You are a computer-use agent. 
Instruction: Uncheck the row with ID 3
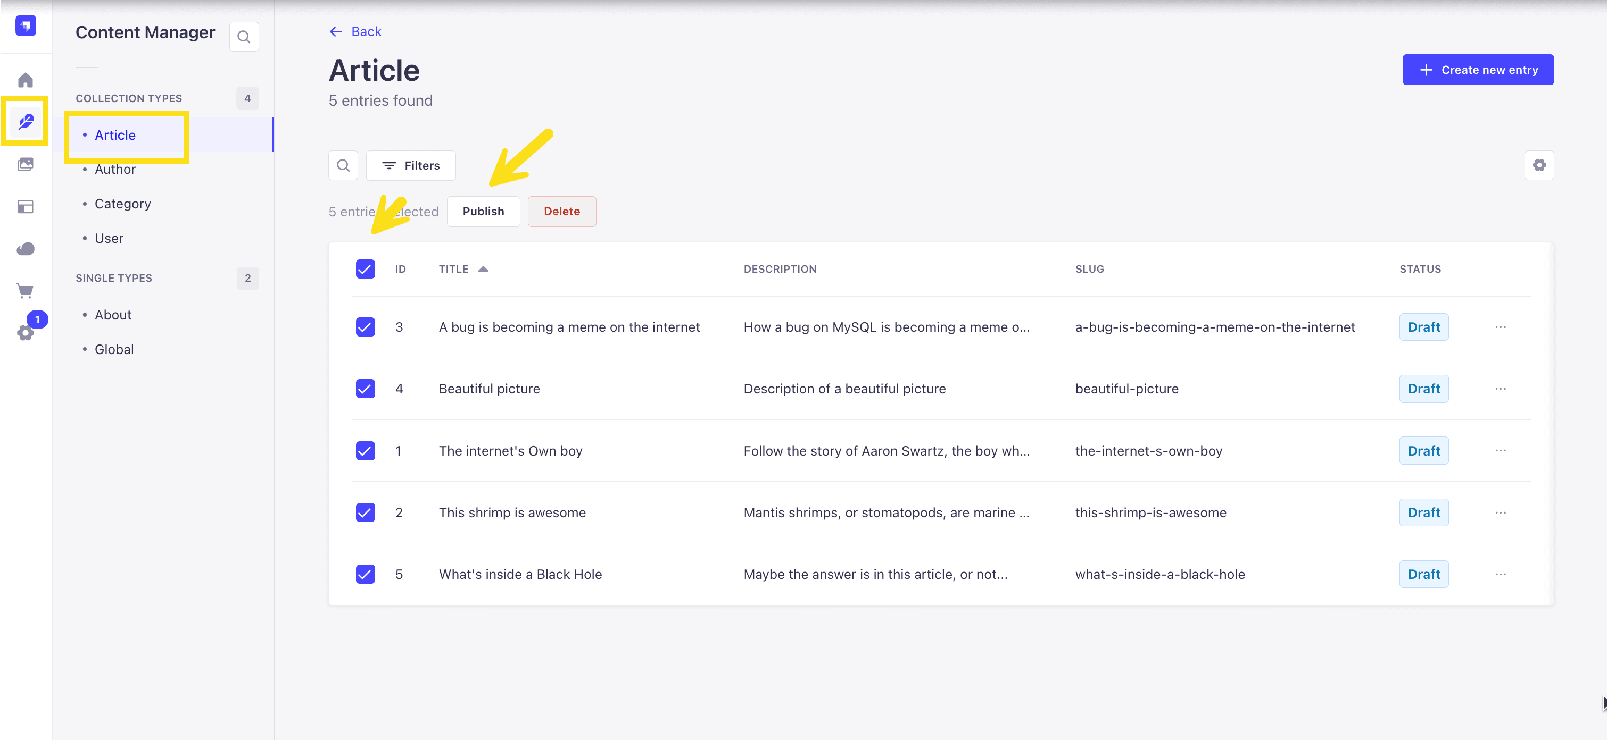coord(365,326)
